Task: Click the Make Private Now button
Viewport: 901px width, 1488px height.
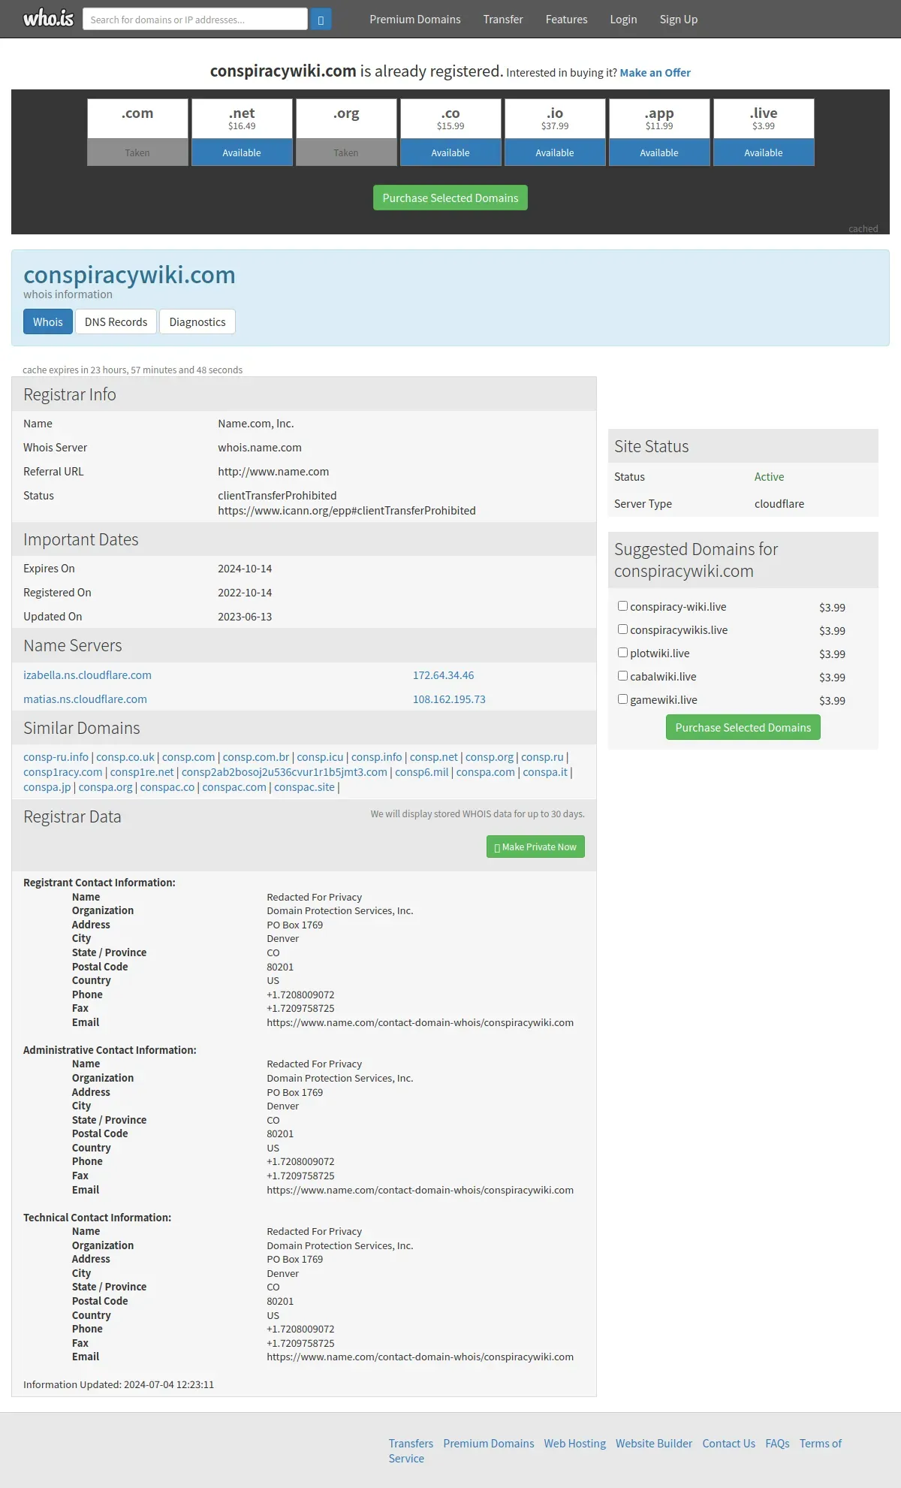Action: (535, 847)
